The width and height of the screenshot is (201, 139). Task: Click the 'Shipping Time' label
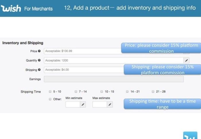pos(31,92)
